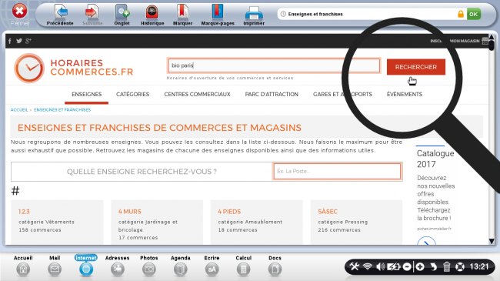Click the zoom in plus icon

point(420,266)
